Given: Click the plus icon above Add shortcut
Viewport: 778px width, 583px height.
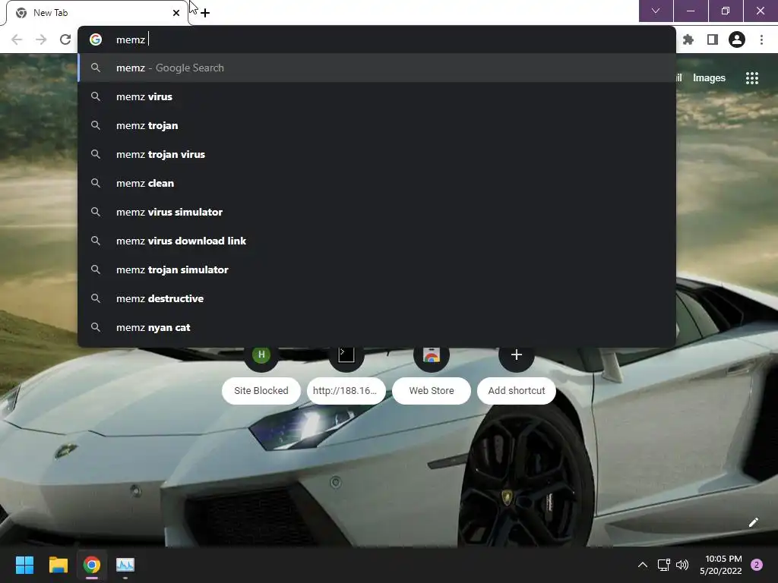Looking at the screenshot, I should click(x=517, y=355).
